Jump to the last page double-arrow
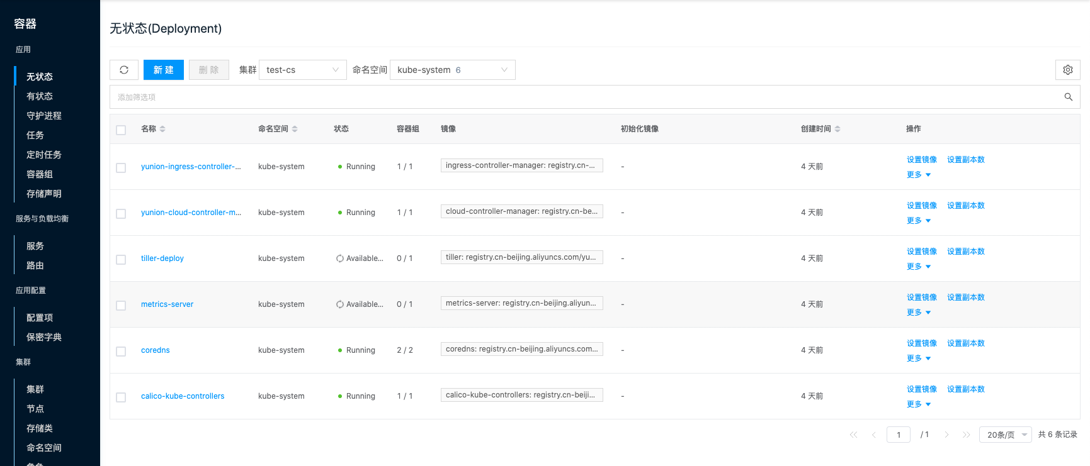 966,435
